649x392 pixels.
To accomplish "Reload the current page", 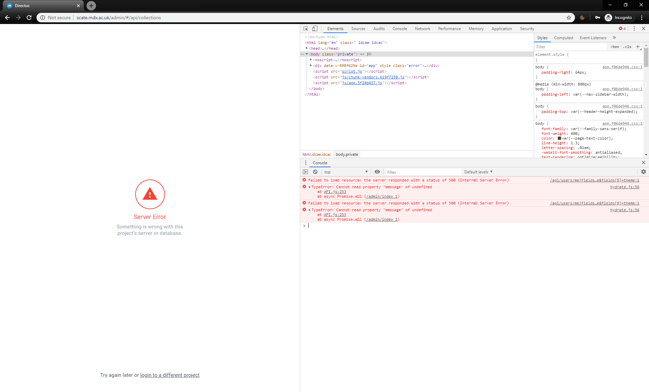I will click(29, 18).
